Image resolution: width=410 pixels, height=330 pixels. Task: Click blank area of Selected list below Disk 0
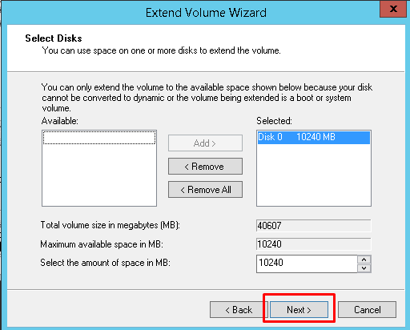tap(314, 175)
